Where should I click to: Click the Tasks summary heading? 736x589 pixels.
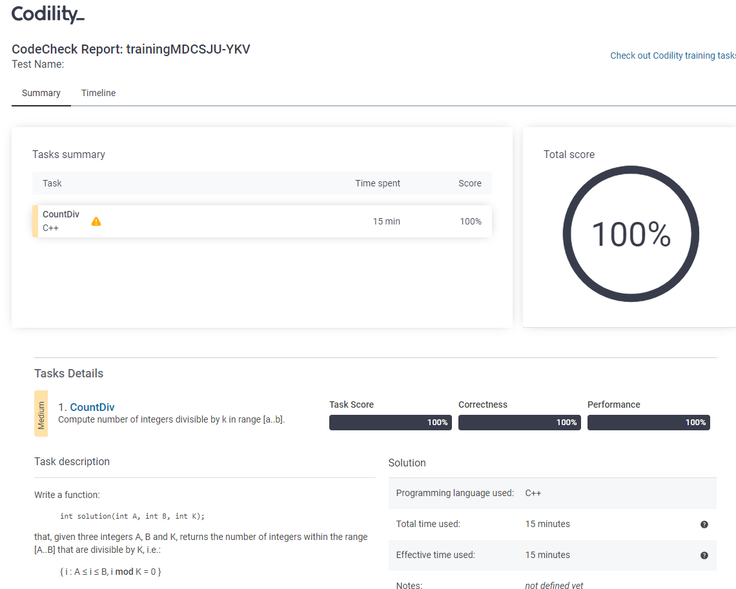(68, 154)
